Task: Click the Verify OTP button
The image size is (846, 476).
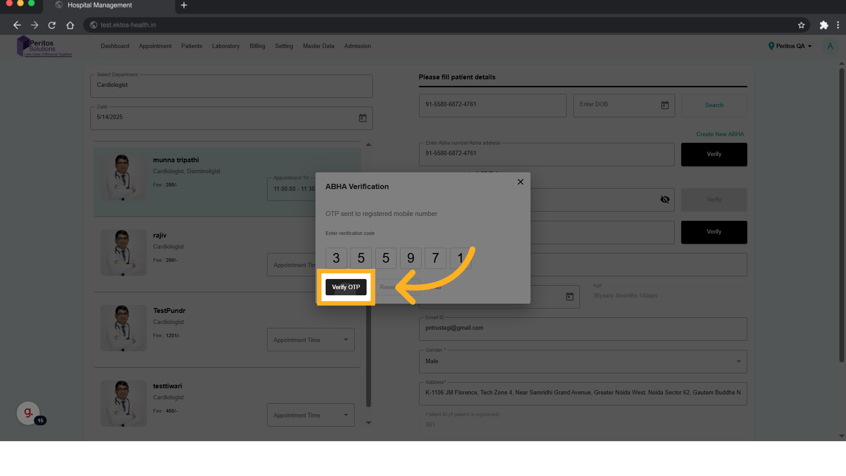Action: coord(346,287)
